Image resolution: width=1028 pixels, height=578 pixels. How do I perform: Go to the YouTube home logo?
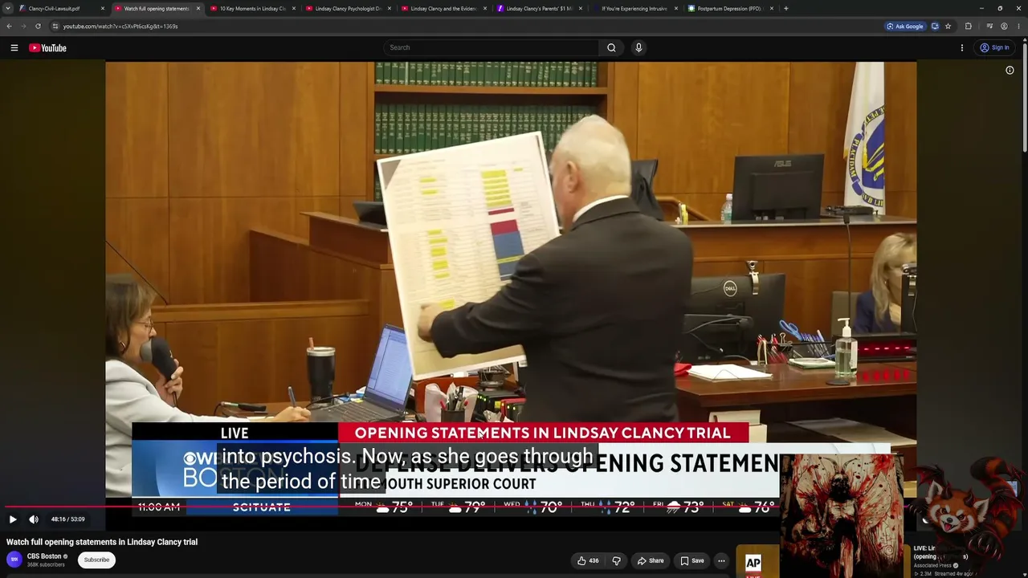pos(47,48)
